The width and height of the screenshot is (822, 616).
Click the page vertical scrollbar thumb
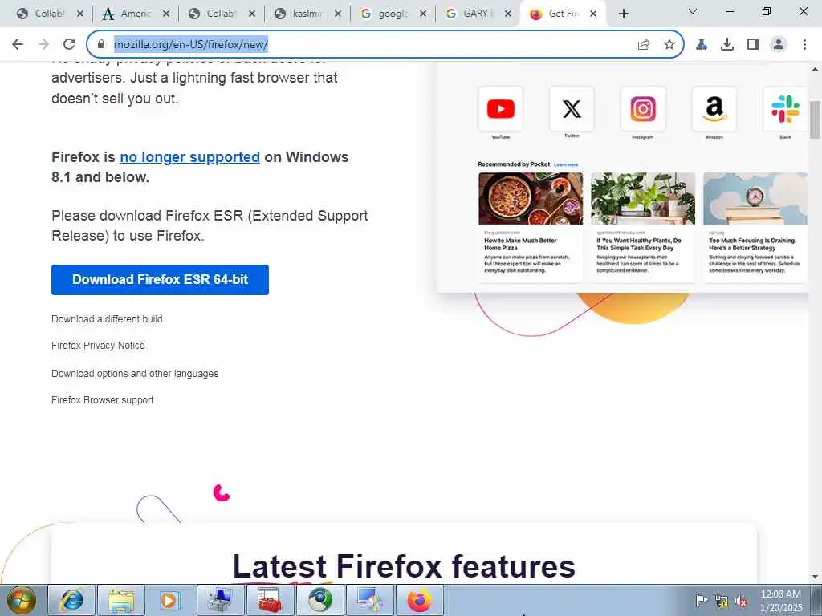click(x=816, y=120)
